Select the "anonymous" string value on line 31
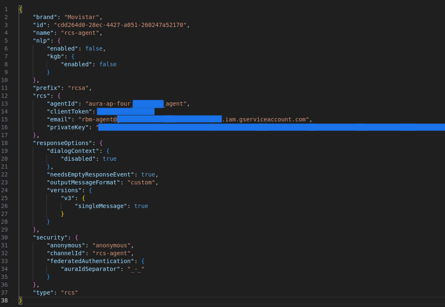This screenshot has width=445, height=307. click(x=111, y=246)
